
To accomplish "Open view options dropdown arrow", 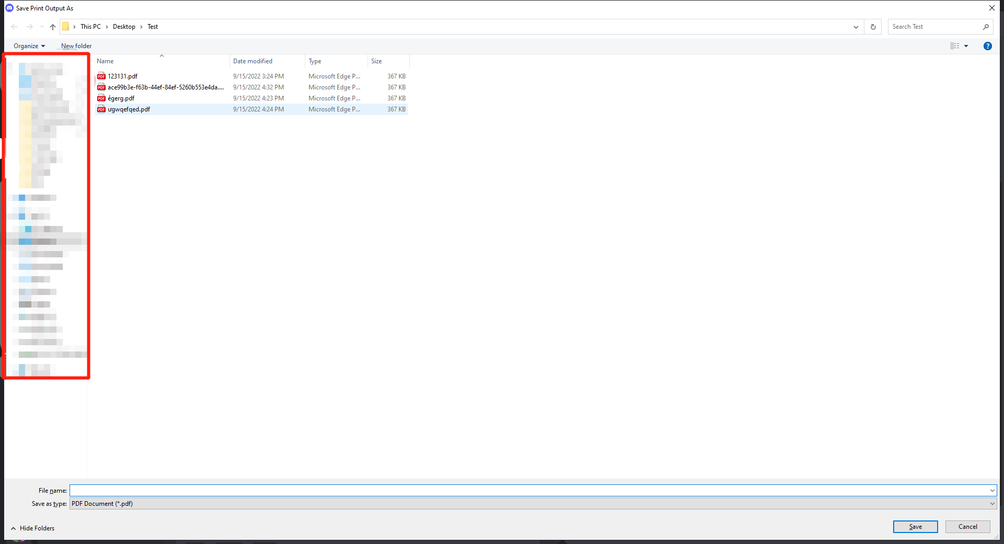I will pyautogui.click(x=966, y=46).
